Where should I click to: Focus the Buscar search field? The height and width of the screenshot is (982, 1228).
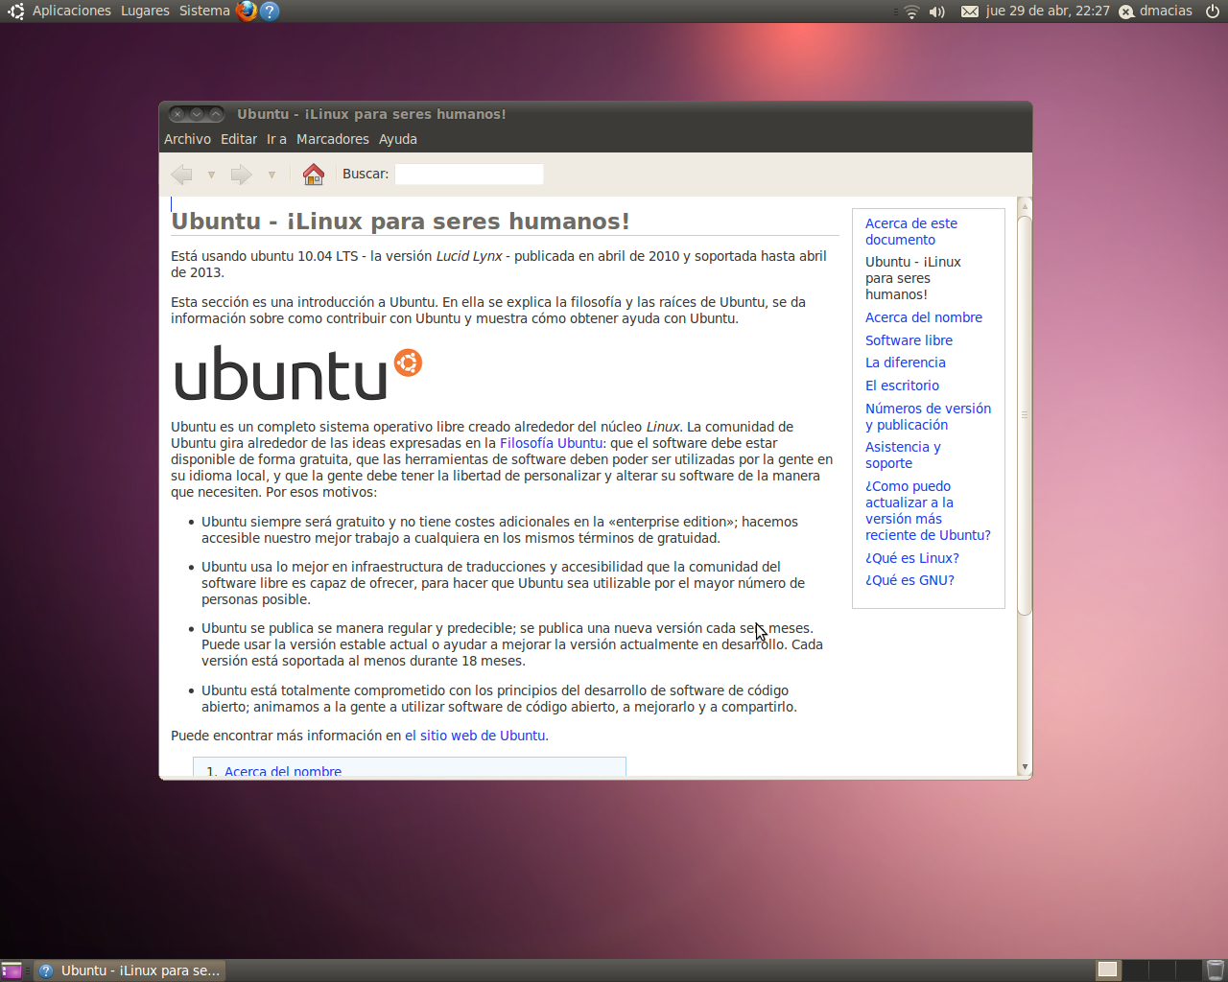469,174
